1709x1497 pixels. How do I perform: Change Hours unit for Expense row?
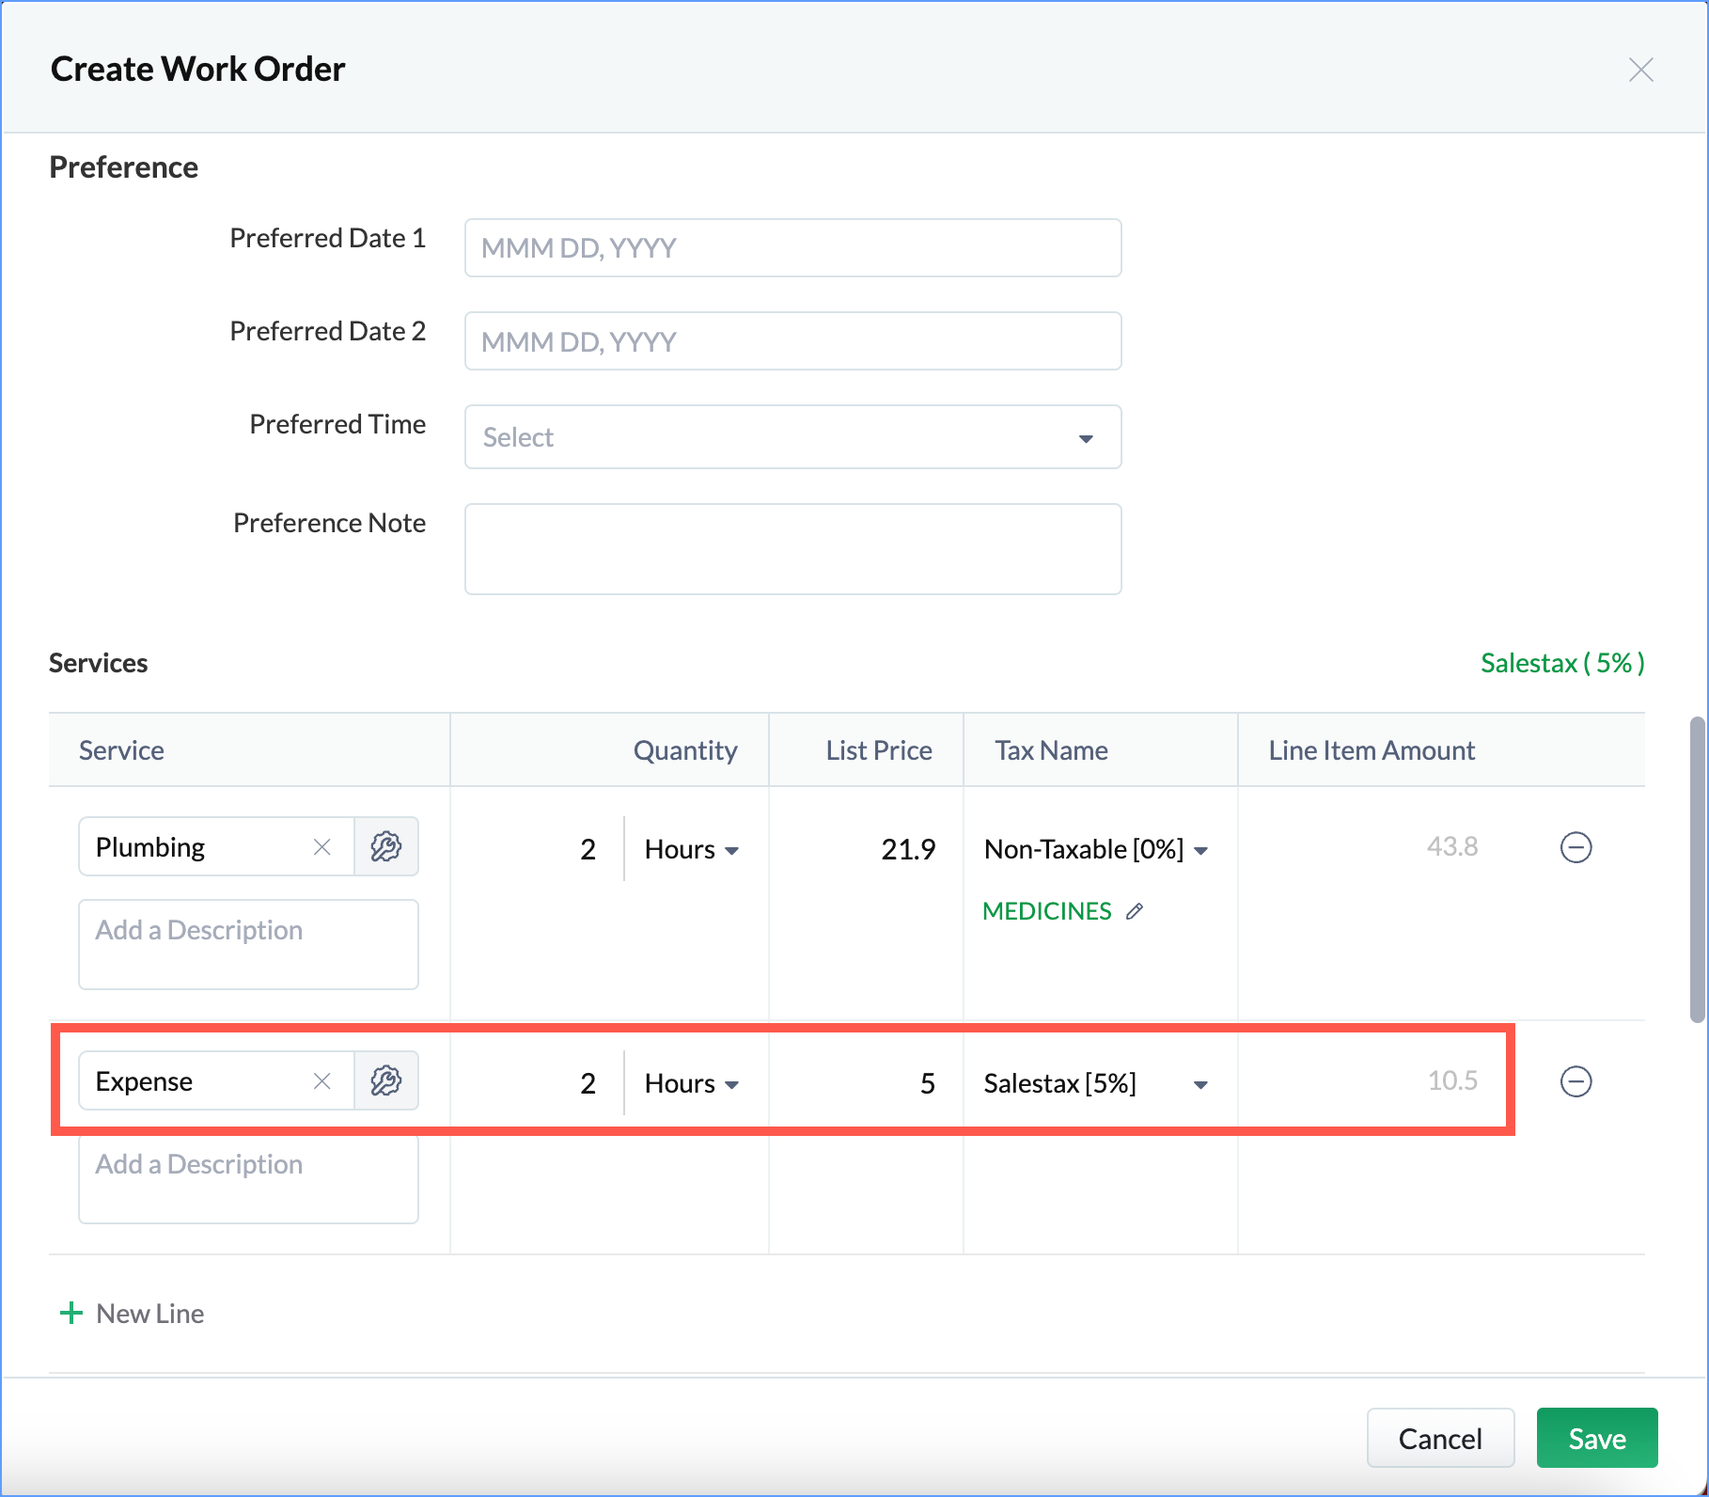point(691,1083)
